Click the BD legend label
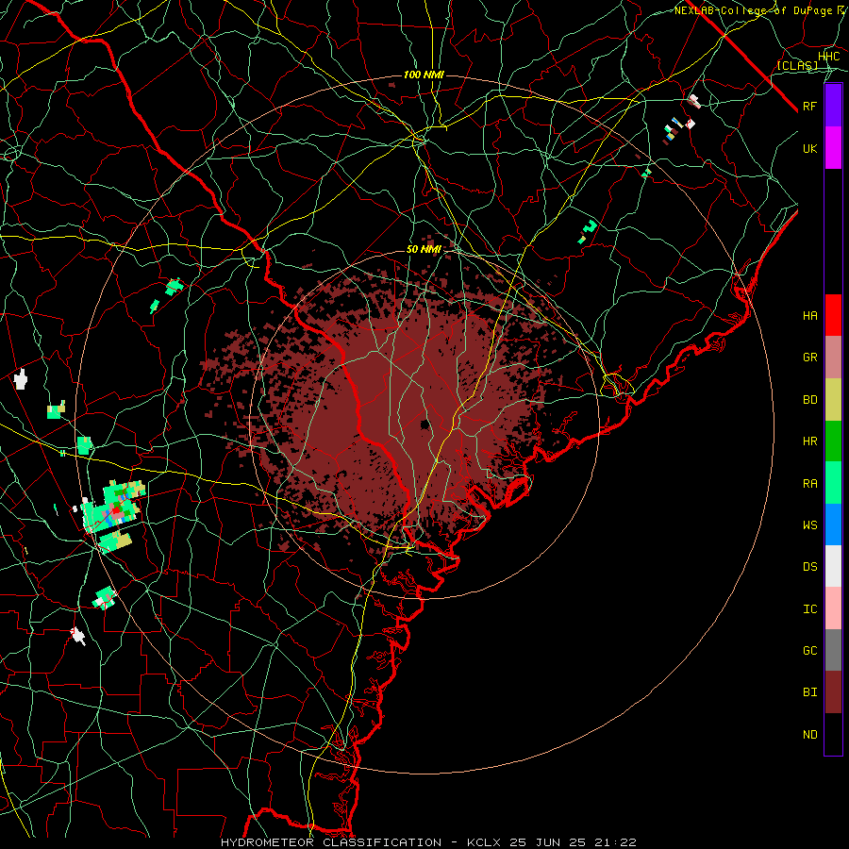This screenshot has height=849, width=849. 810,400
